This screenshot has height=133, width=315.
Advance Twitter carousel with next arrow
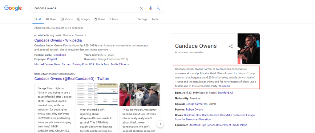coord(160,124)
